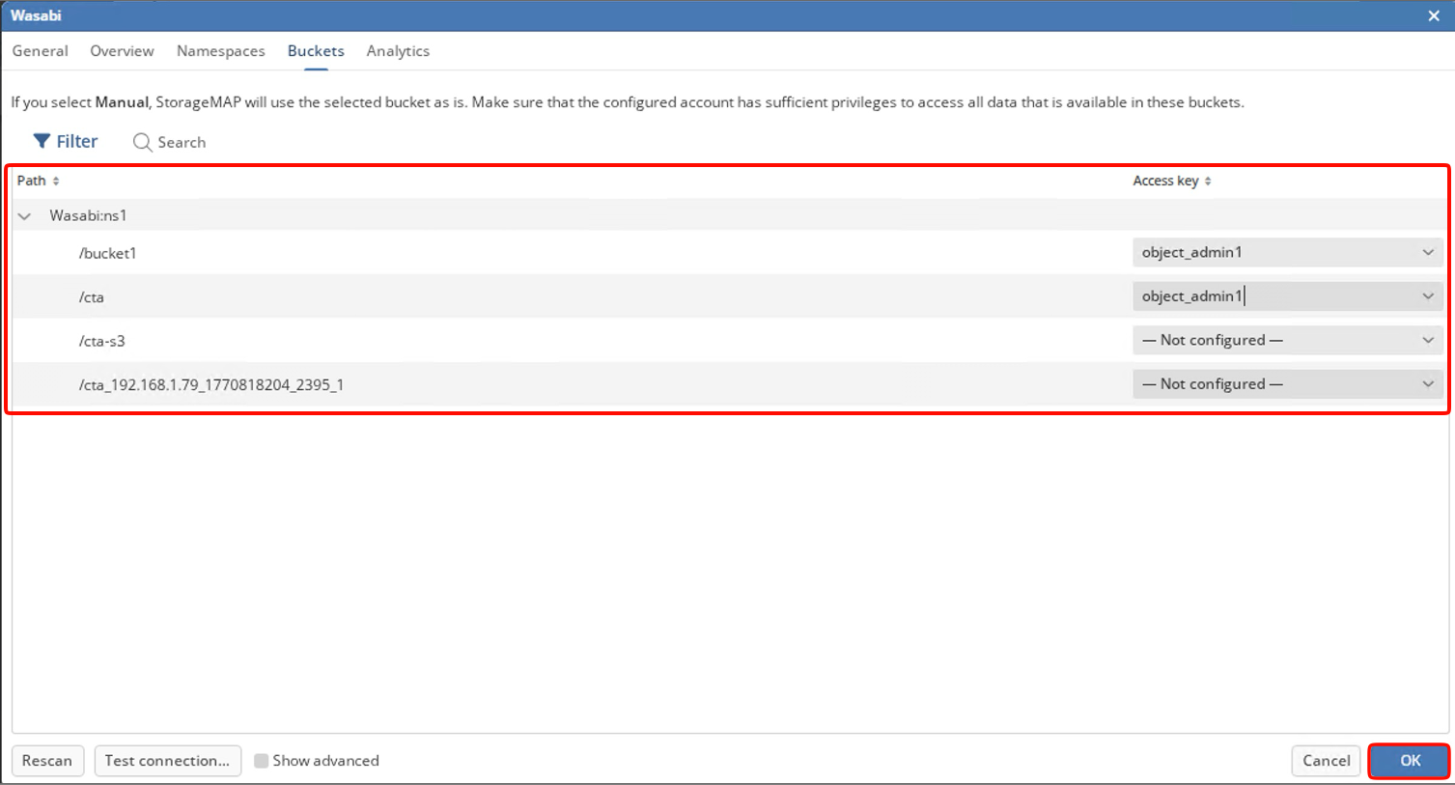Select the Buckets tab

316,51
